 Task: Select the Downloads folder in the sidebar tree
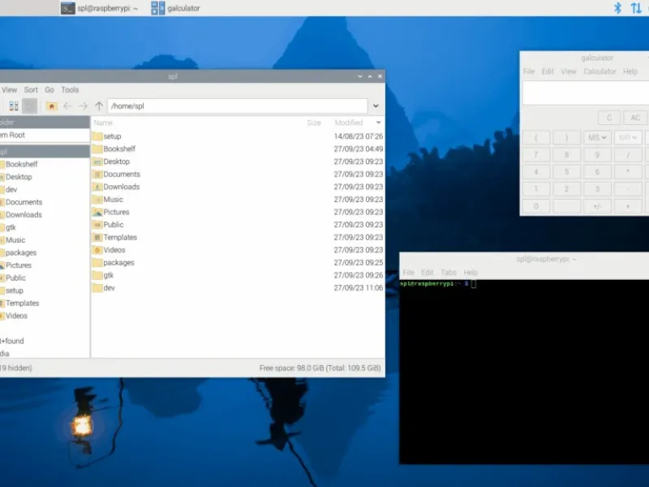[x=24, y=215]
